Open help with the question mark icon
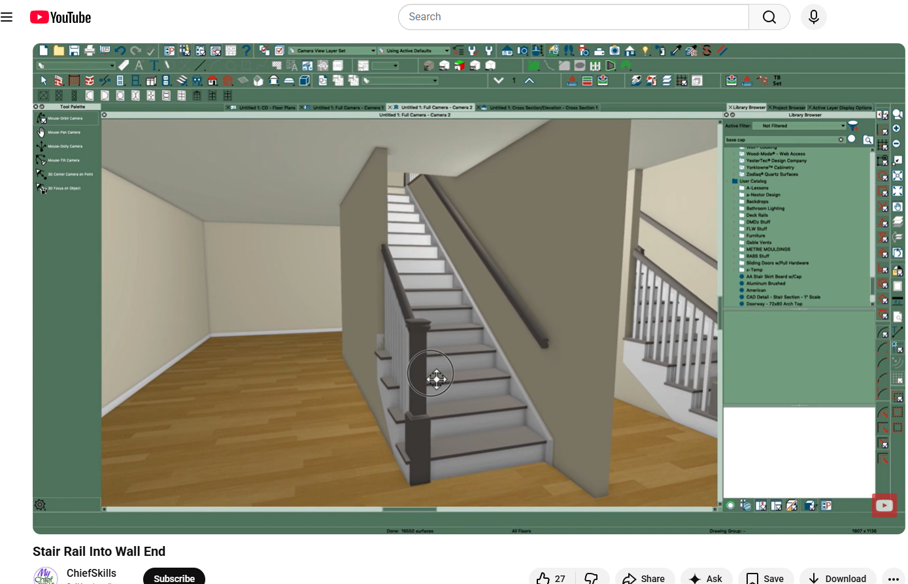Viewport: 908px width, 584px height. coord(246,50)
